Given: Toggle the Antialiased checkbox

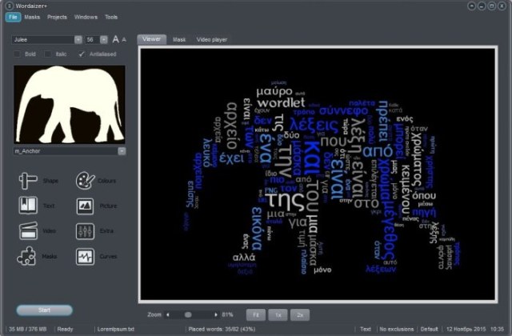Looking at the screenshot, I should [82, 54].
